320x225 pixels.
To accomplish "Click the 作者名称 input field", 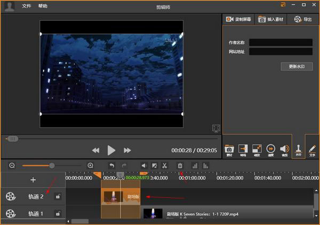I will coord(281,42).
